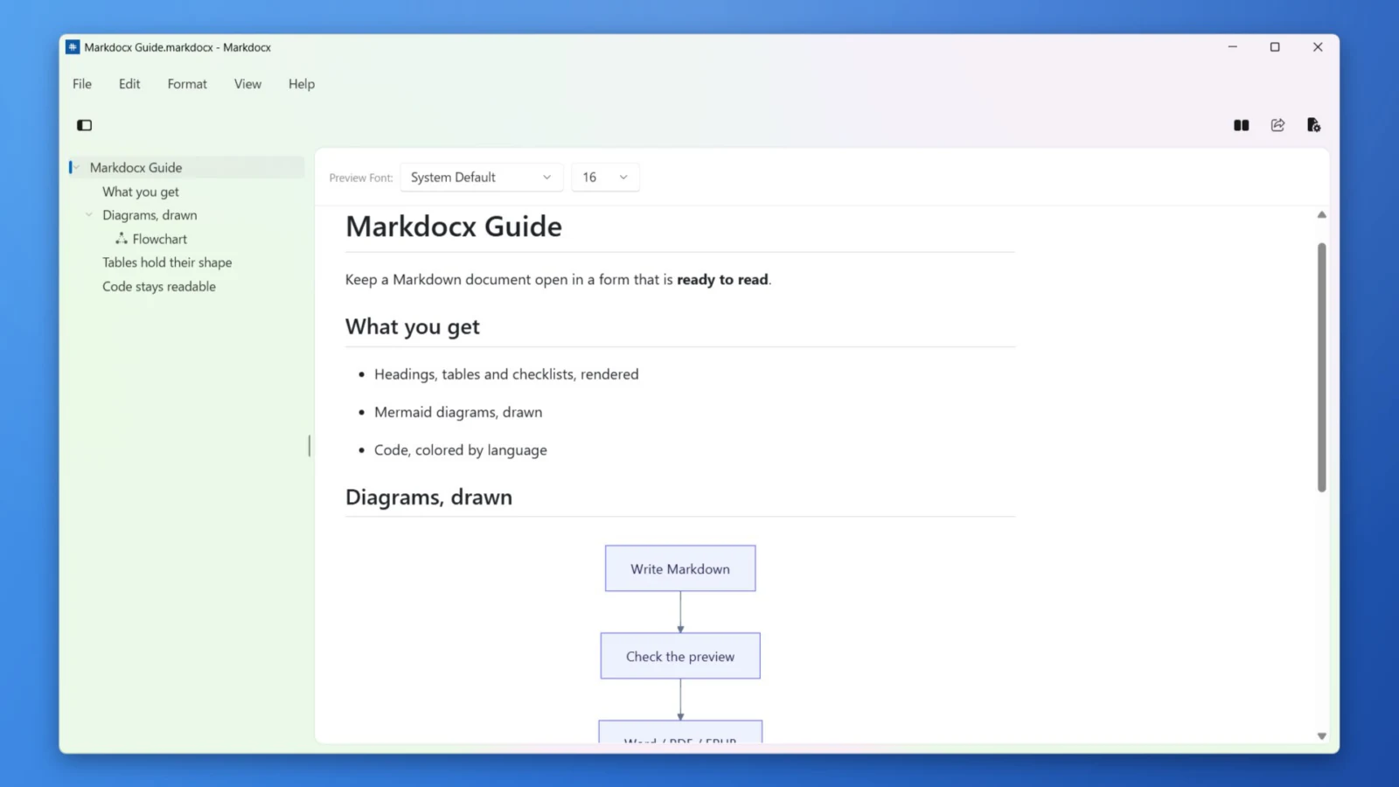This screenshot has width=1399, height=787.
Task: Select 'What you get' in outline
Action: point(141,192)
